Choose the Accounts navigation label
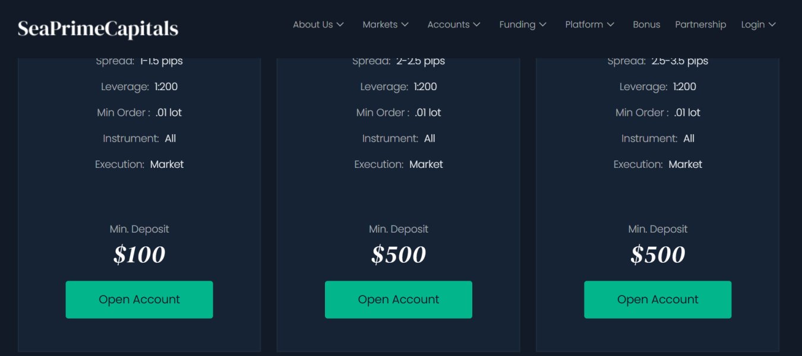This screenshot has width=802, height=356. point(449,24)
